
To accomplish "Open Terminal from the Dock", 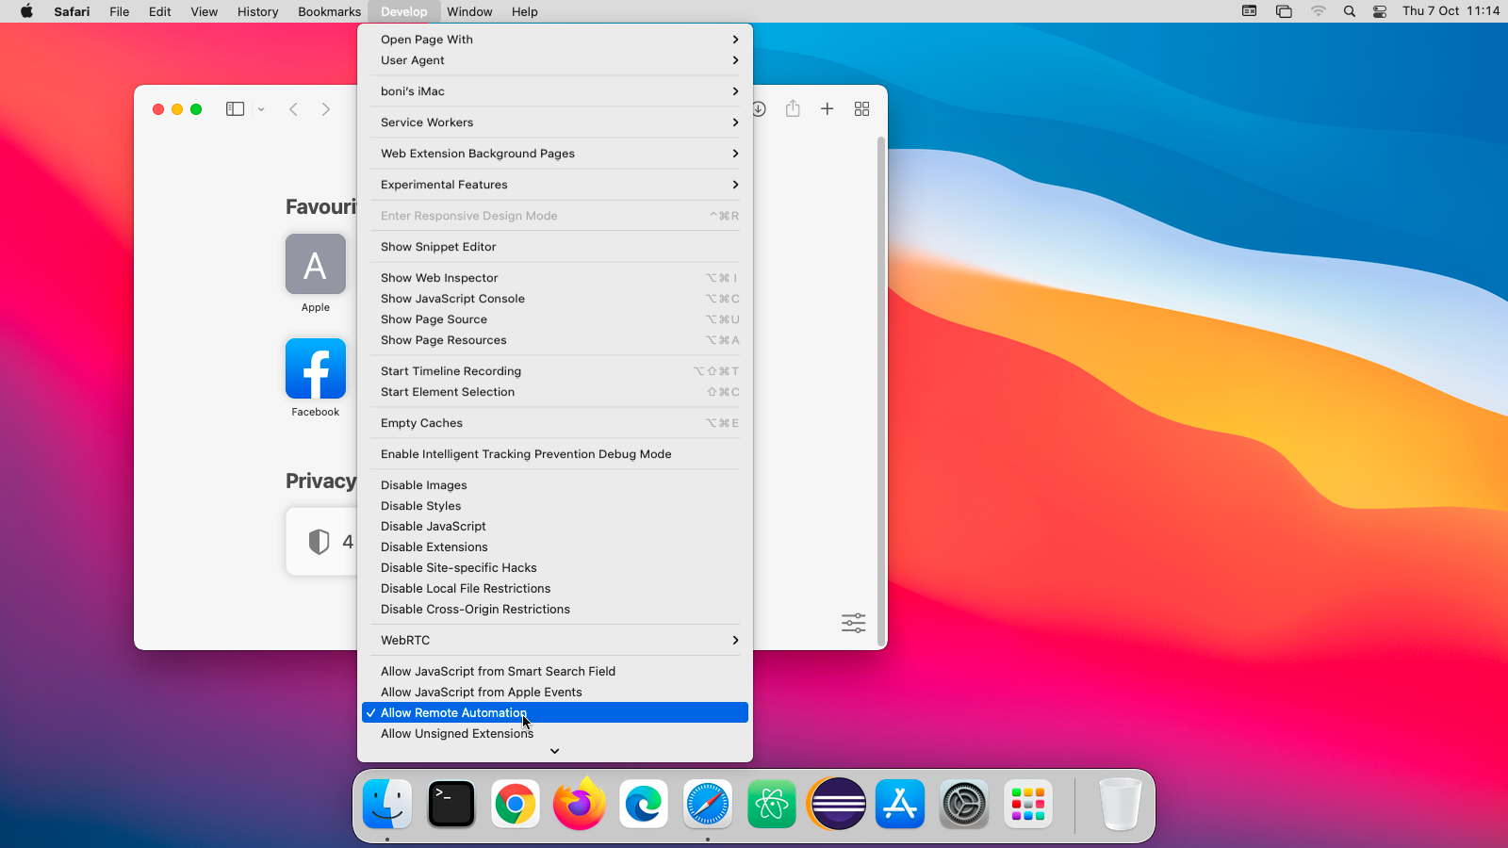I will pos(451,805).
